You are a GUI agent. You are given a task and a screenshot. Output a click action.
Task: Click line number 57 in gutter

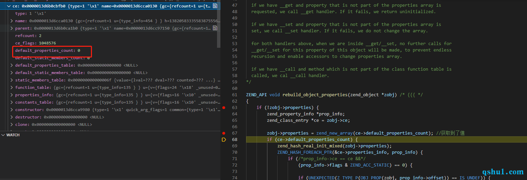click(x=235, y=69)
